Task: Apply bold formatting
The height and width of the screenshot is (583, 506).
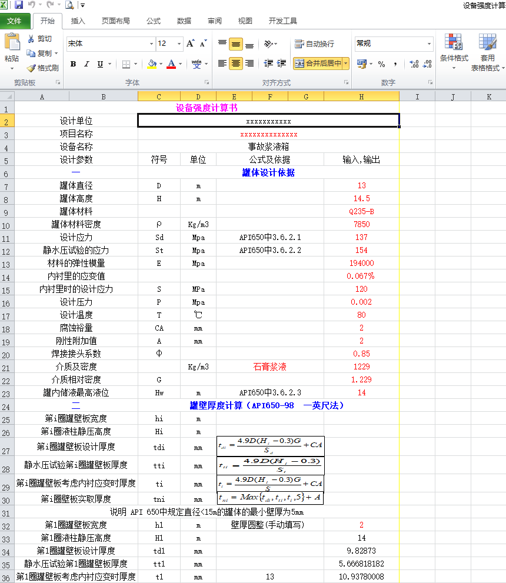Action: (73, 64)
